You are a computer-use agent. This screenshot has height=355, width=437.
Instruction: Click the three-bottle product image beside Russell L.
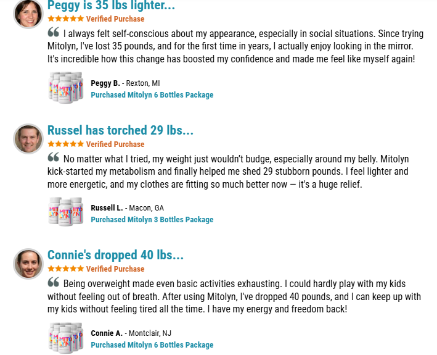[x=66, y=212]
